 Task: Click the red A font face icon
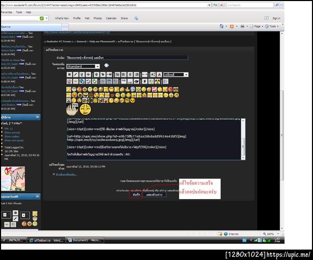click(x=159, y=75)
